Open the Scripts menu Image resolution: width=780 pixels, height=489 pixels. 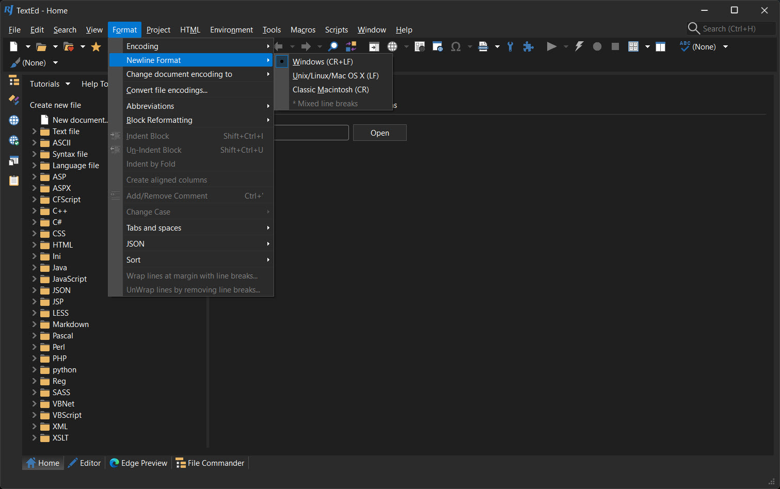click(337, 30)
